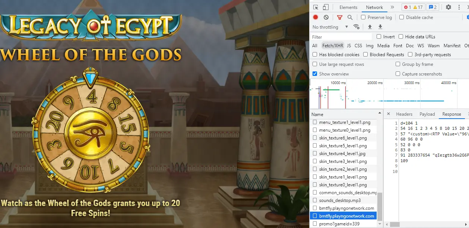Check the Invert filter option
This screenshot has width=469, height=228.
pos(379,36)
